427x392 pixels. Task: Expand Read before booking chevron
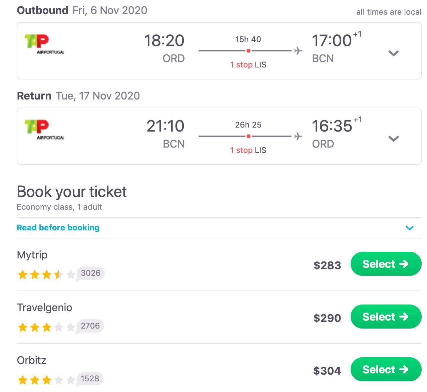click(410, 228)
